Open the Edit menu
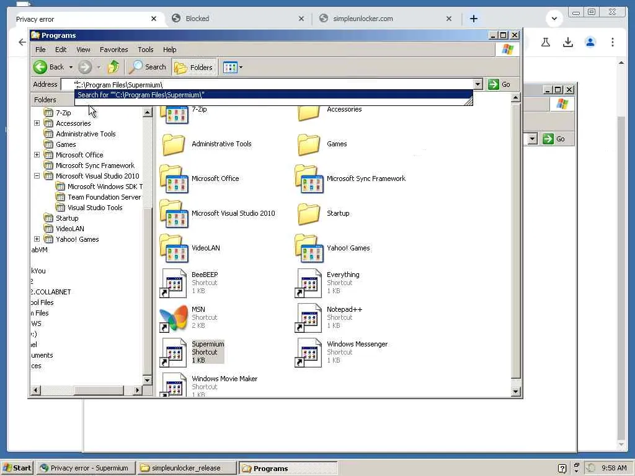 (x=61, y=50)
